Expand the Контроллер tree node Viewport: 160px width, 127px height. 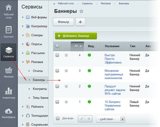point(23,26)
